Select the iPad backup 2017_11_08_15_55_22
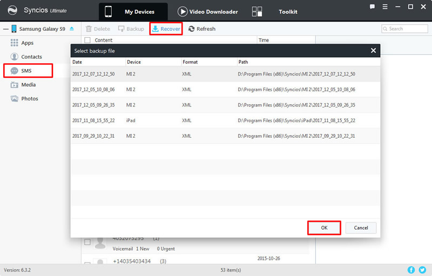This screenshot has height=276, width=432. [x=225, y=120]
